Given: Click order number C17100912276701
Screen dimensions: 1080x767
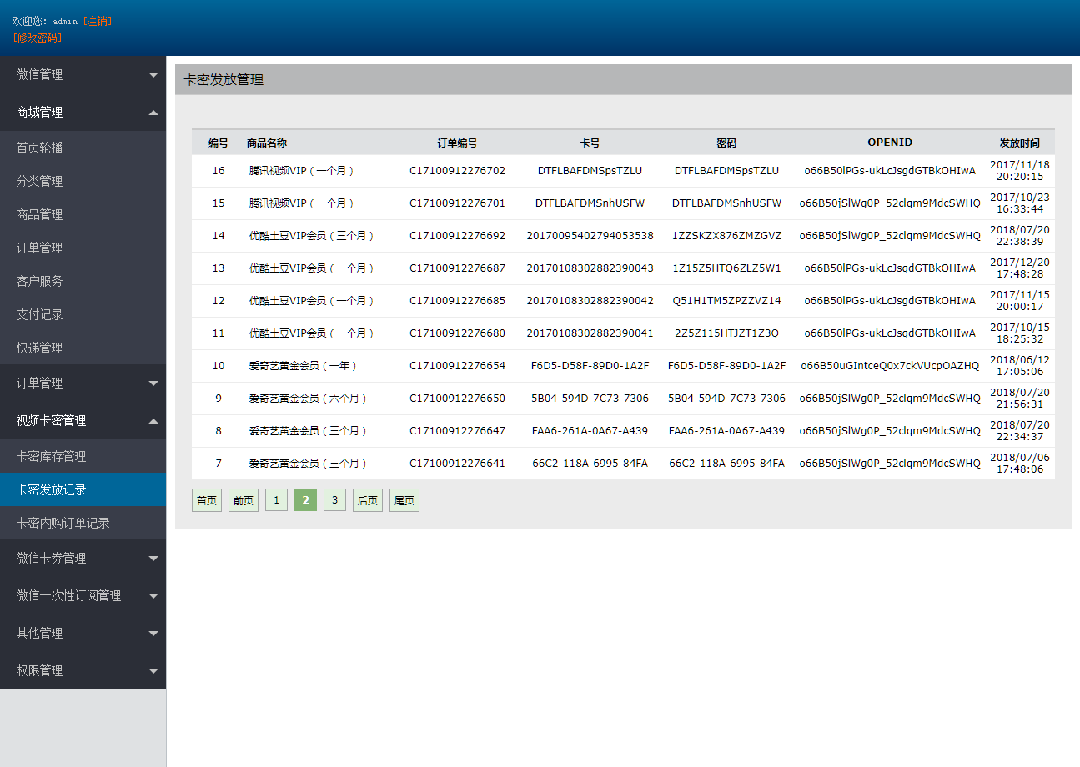Looking at the screenshot, I should (457, 203).
